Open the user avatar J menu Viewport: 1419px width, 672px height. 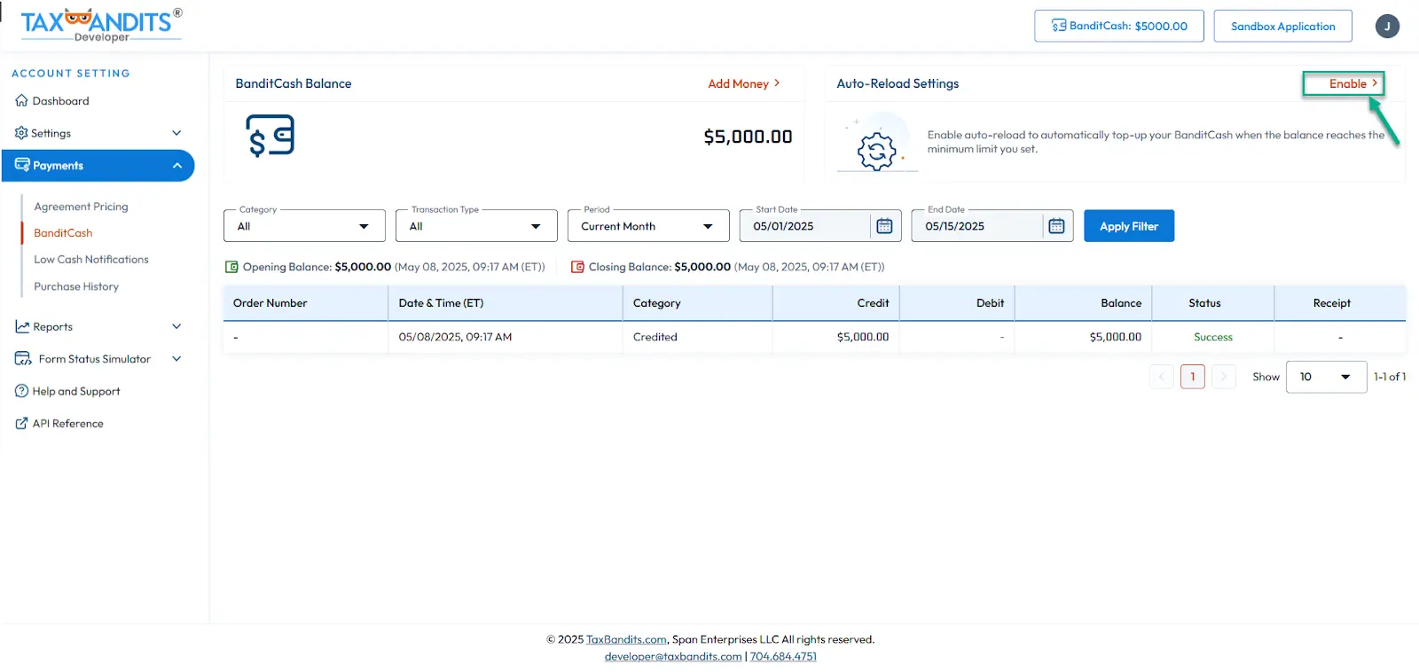pyautogui.click(x=1387, y=27)
